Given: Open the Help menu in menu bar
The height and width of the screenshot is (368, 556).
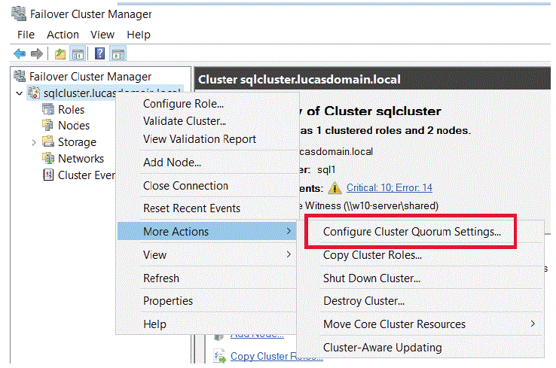Looking at the screenshot, I should [139, 35].
